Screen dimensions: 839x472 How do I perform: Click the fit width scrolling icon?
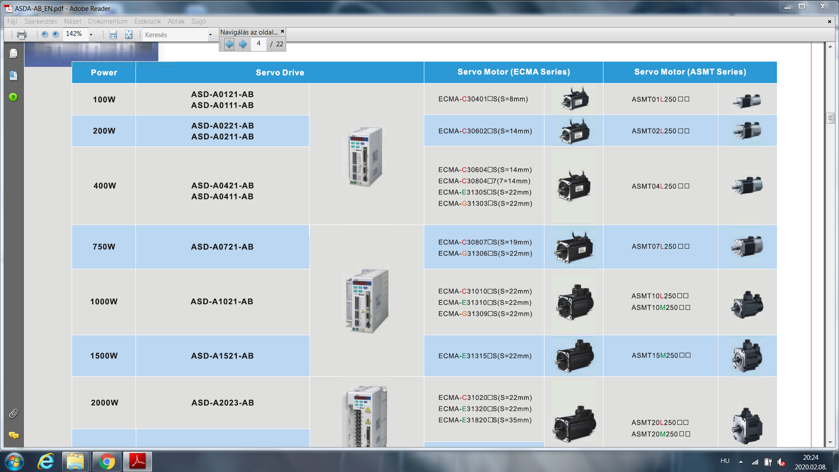click(113, 35)
